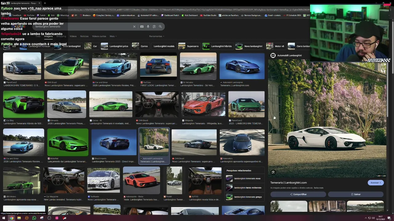Image resolution: width=394 pixels, height=221 pixels.
Task: Open the articles on RaceFans bookmark
Action: tap(228, 15)
